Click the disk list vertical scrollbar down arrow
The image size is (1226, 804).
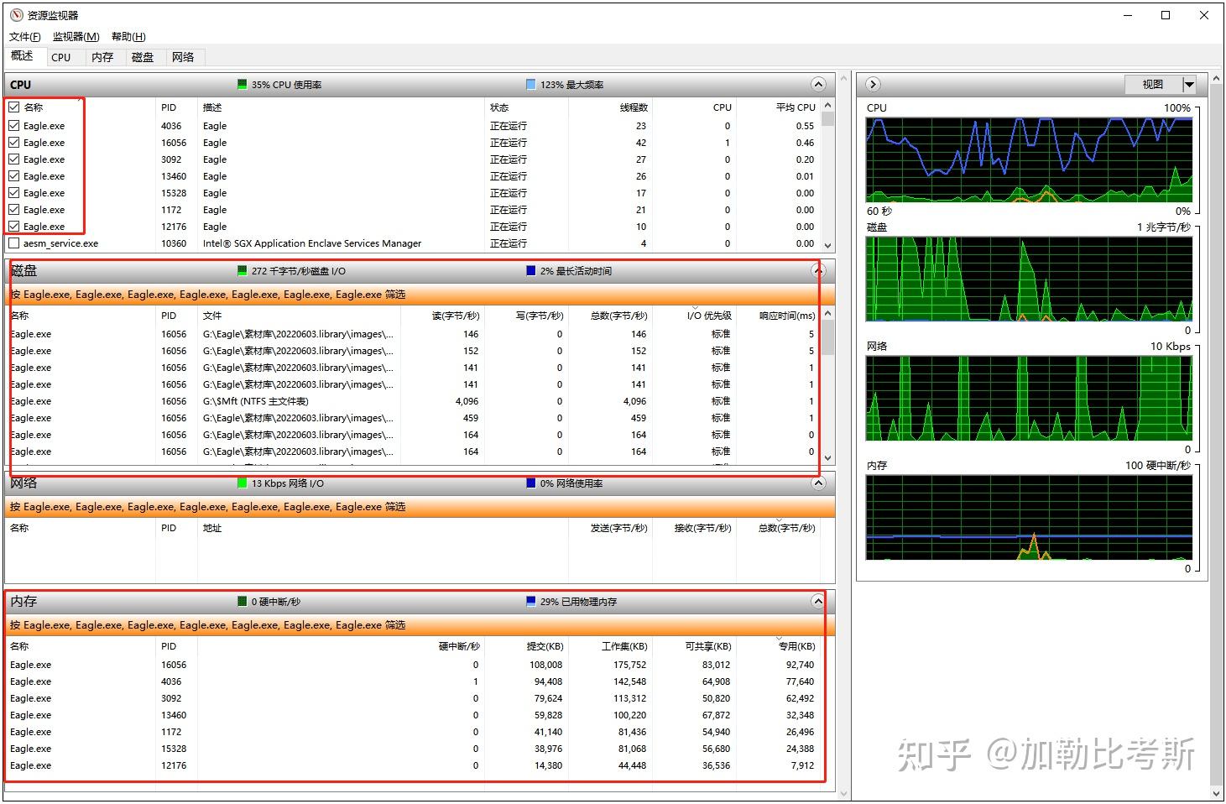point(827,458)
